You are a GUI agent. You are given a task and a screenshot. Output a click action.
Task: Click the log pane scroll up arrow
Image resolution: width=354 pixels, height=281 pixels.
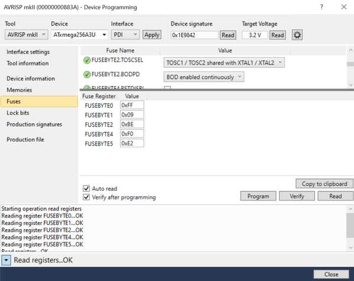pos(350,209)
